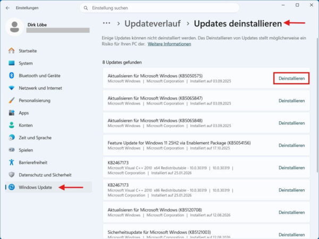The image size is (319, 239).
Task: Click the back arrow icon
Action: (8, 8)
